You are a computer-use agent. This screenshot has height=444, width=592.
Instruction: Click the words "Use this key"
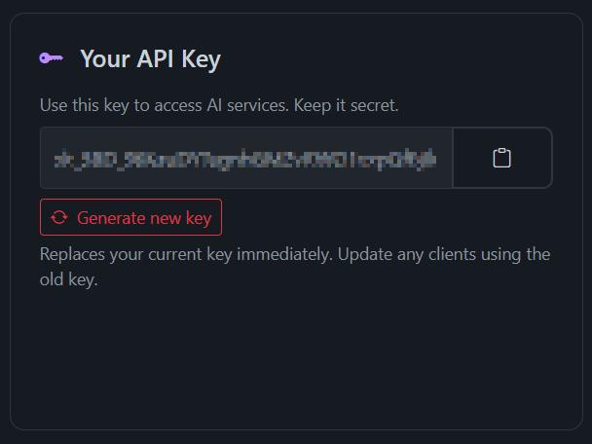(84, 105)
